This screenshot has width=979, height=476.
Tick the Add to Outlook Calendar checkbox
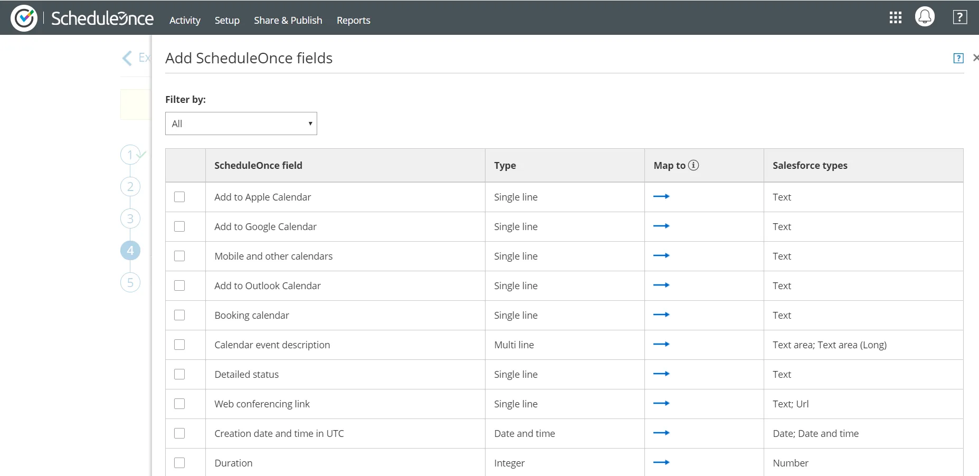(x=179, y=285)
